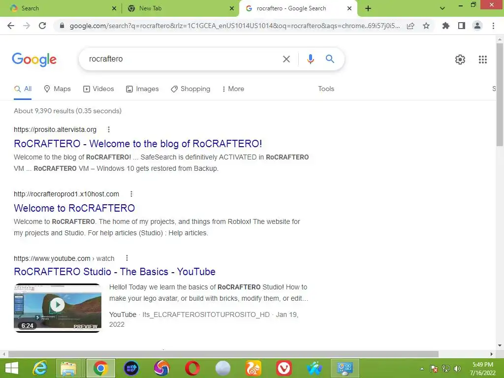Select the All results tab
Viewport: 504px width, 378px height.
point(23,89)
